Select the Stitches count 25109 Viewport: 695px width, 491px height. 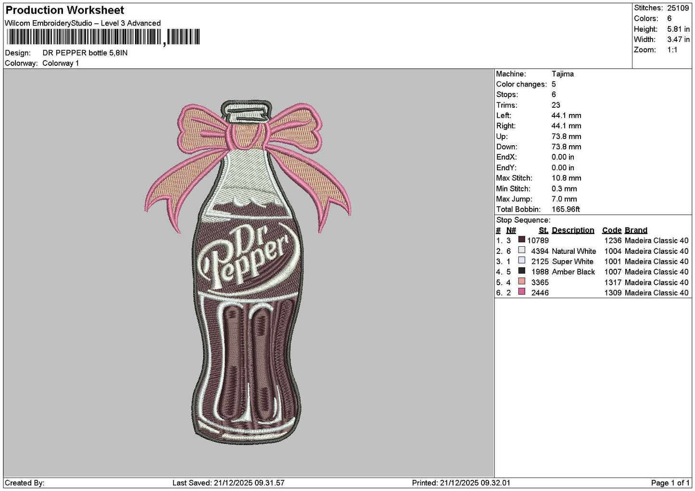click(x=678, y=8)
